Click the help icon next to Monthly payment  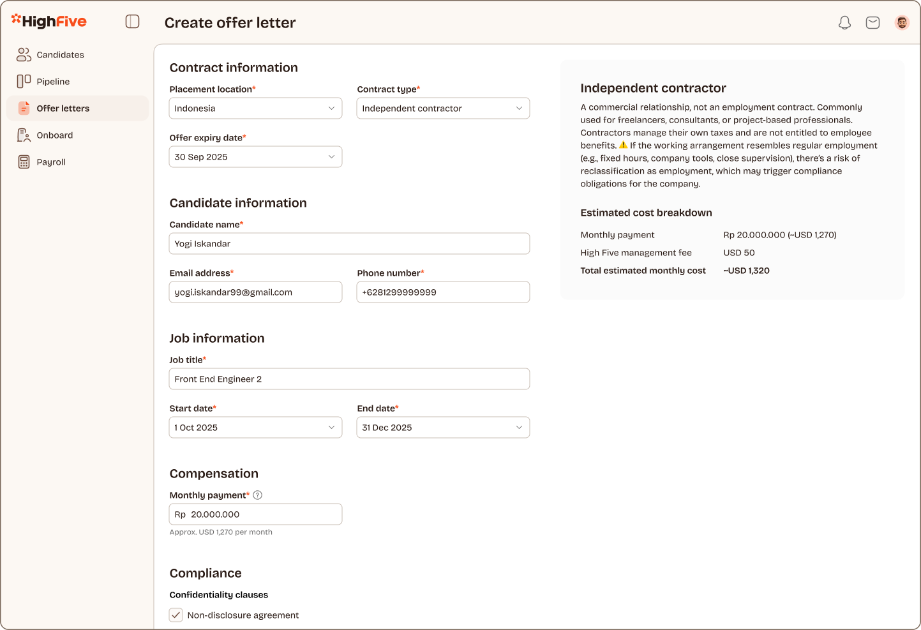tap(257, 494)
